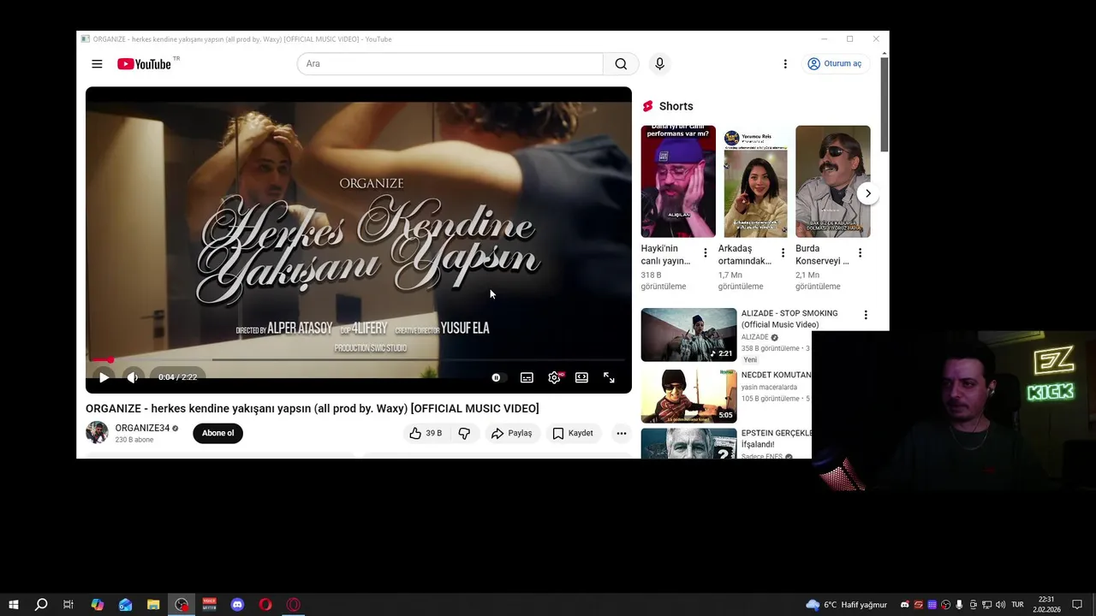Show next Shorts with the arrow
Viewport: 1096px width, 616px height.
click(867, 193)
